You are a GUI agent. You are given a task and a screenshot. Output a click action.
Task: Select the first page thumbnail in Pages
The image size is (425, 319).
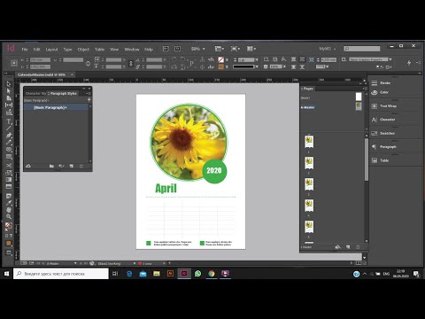(309, 142)
